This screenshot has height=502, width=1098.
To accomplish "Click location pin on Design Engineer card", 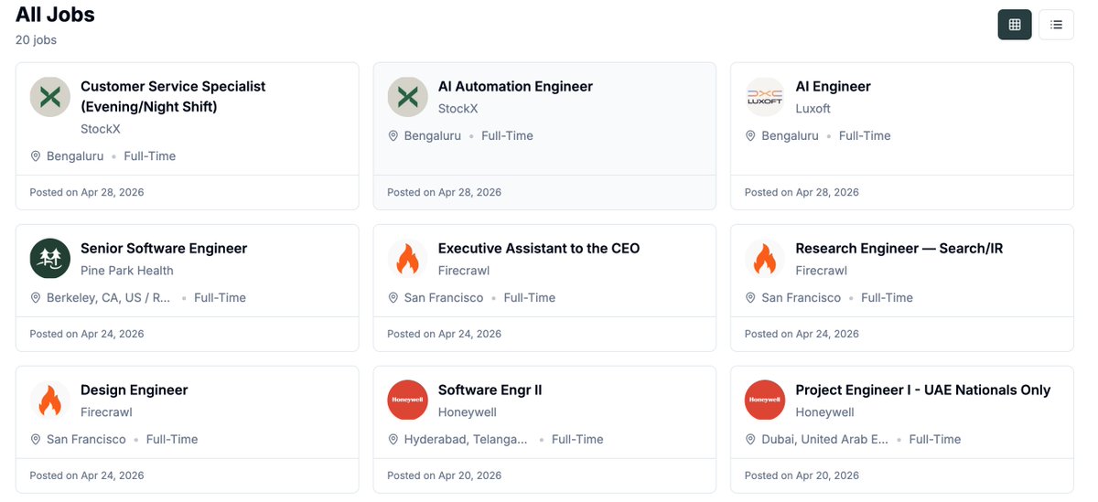I will point(36,440).
